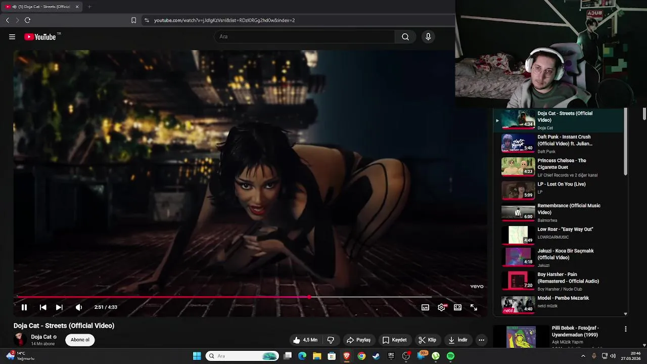
Task: Open Microsoft Store from the taskbar
Action: tap(332, 356)
